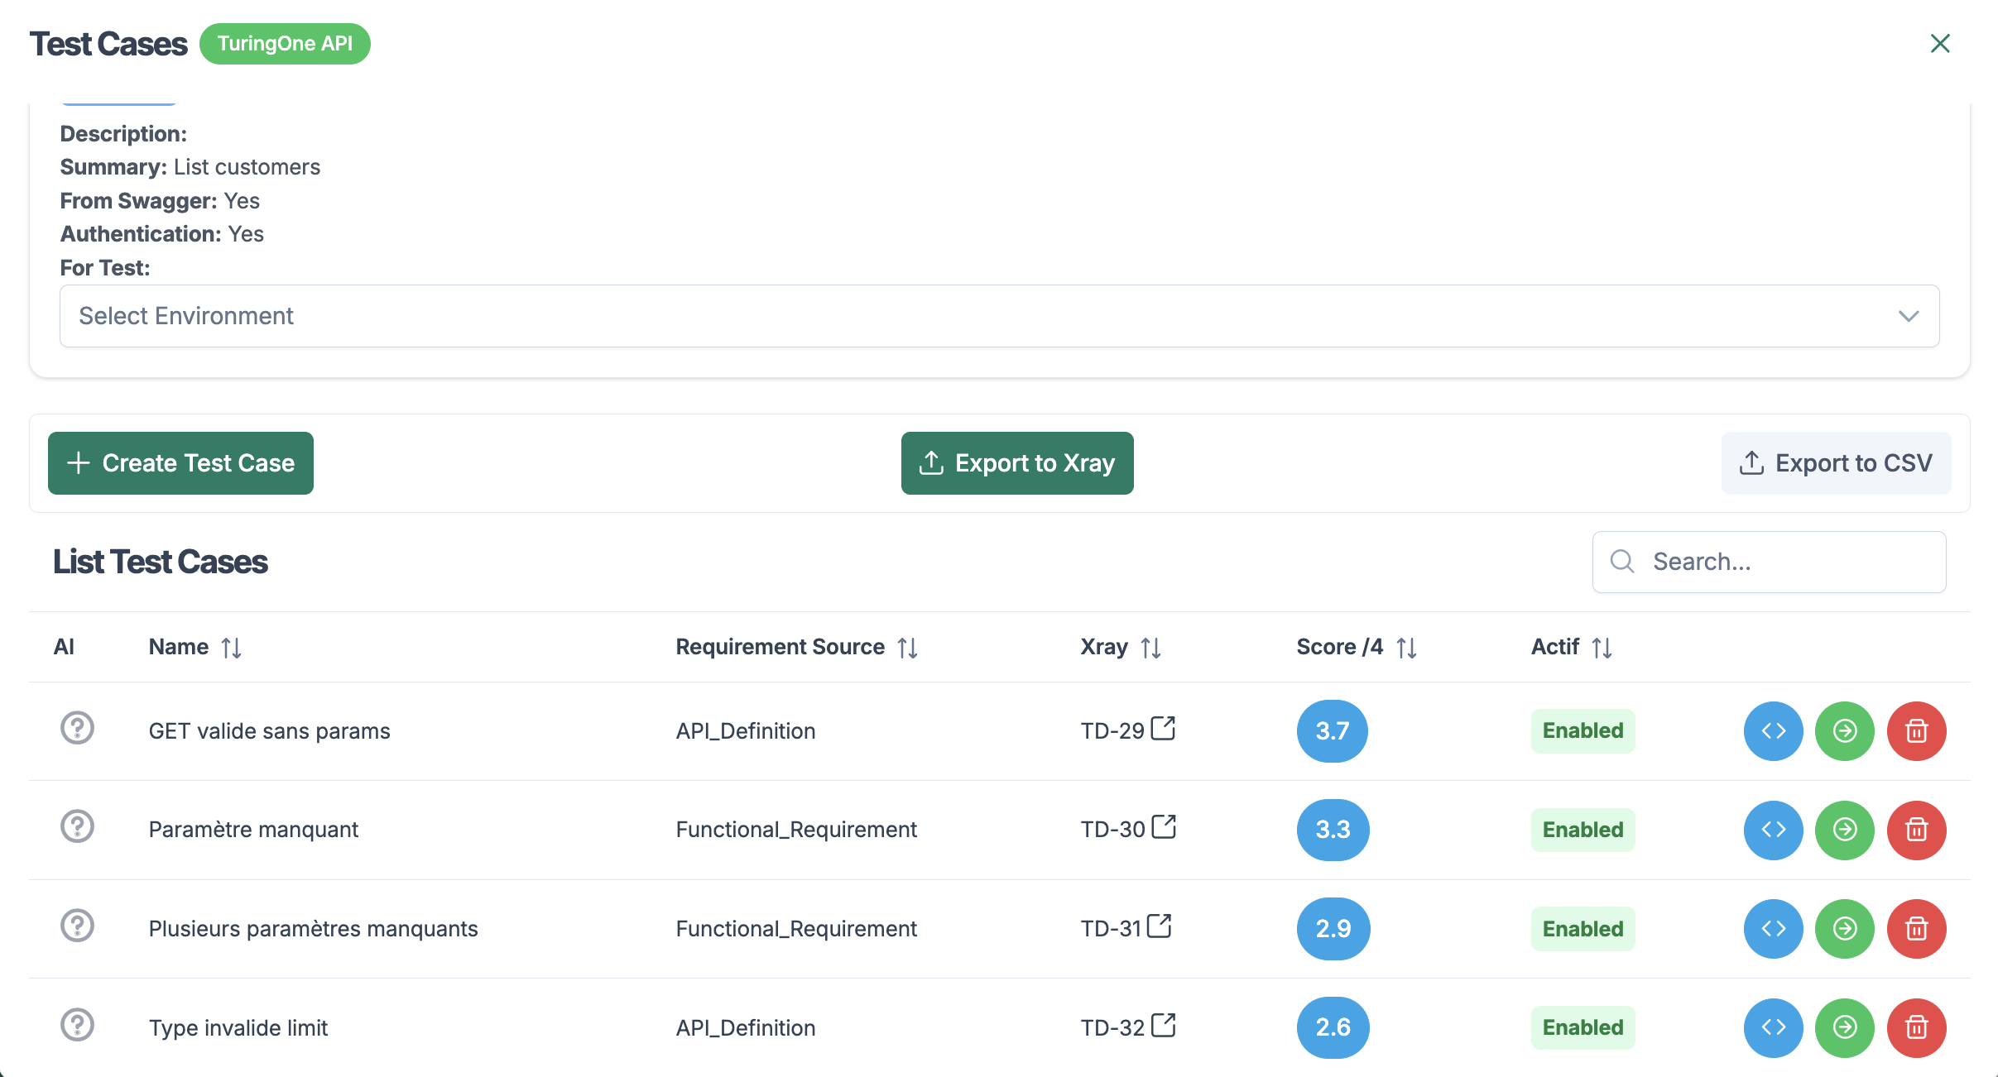
Task: Click Create Test Case button
Action: click(x=180, y=463)
